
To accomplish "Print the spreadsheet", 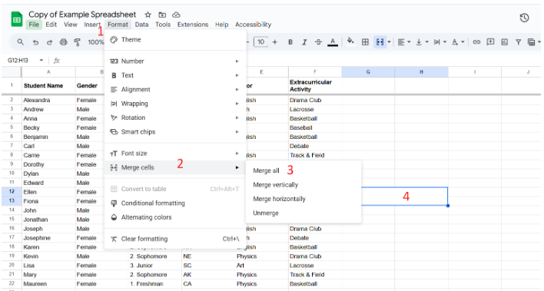I will (x=63, y=42).
